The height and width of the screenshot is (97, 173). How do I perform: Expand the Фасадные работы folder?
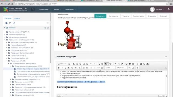5,34
